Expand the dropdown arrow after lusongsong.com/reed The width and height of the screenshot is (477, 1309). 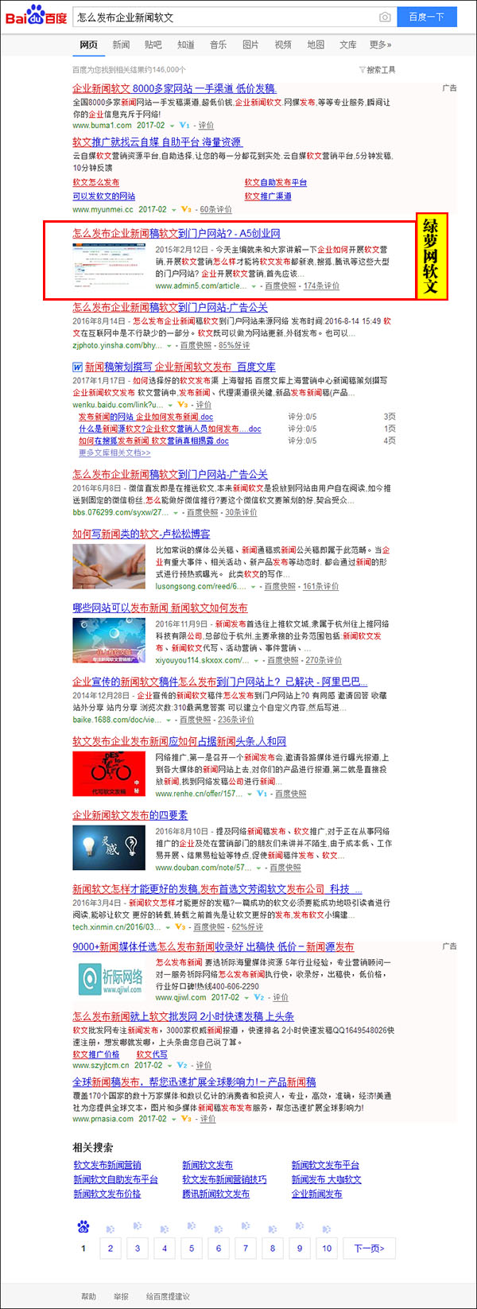254,587
